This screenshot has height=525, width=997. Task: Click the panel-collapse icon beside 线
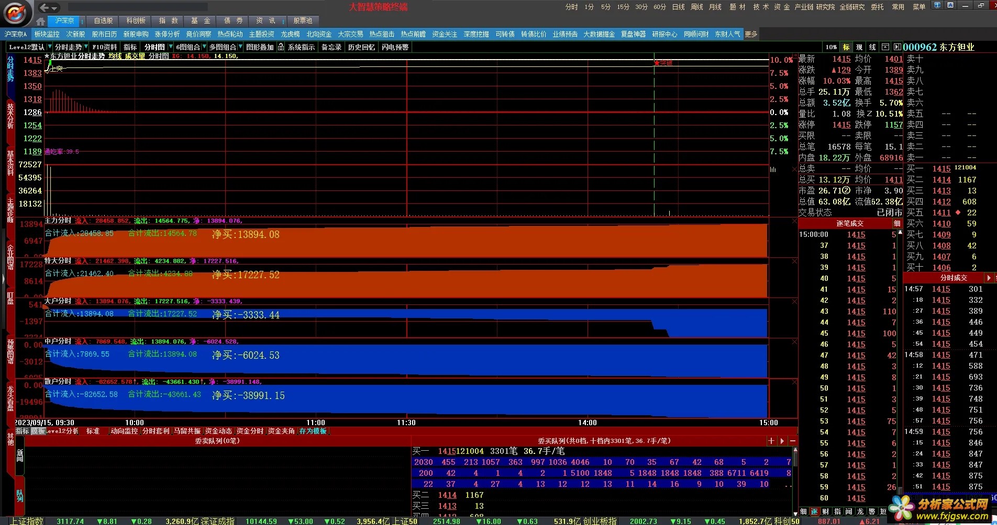click(x=885, y=47)
